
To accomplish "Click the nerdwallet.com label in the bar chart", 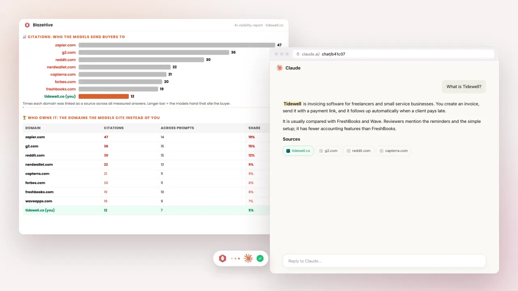I will pyautogui.click(x=61, y=67).
